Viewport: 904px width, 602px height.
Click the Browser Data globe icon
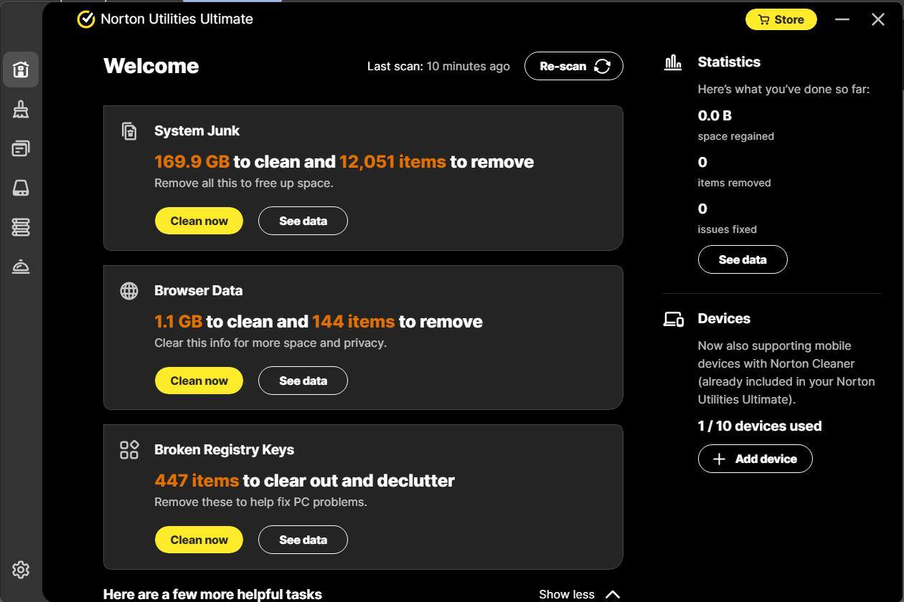(129, 290)
